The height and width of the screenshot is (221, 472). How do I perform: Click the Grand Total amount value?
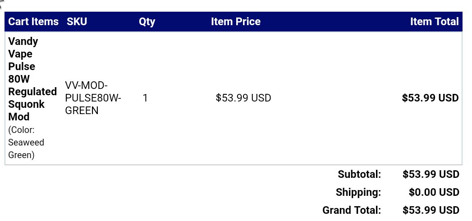point(431,210)
